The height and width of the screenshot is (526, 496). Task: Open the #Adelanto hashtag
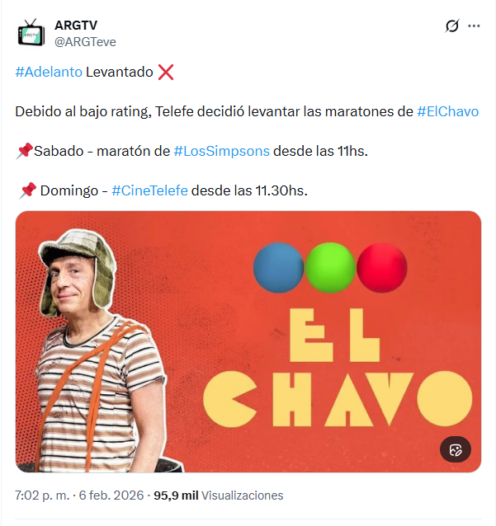49,72
